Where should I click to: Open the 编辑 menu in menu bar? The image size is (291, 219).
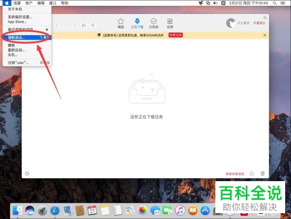[41, 3]
